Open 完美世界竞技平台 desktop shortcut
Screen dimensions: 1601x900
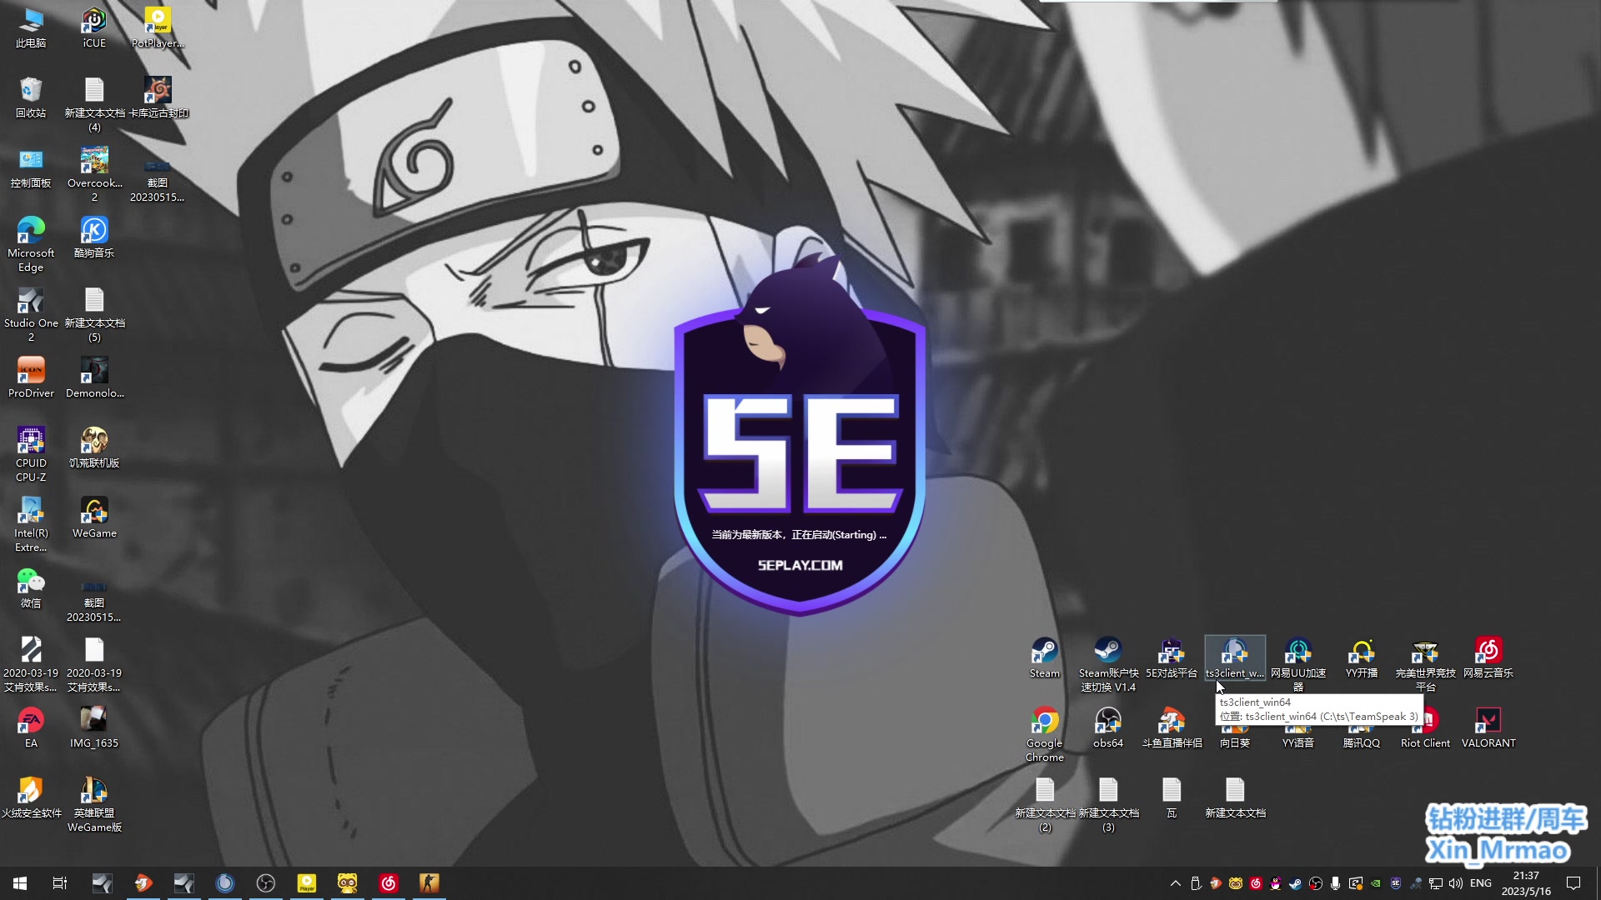(x=1425, y=664)
